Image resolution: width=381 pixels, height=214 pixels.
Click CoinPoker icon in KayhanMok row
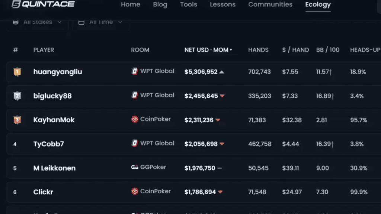coord(135,119)
